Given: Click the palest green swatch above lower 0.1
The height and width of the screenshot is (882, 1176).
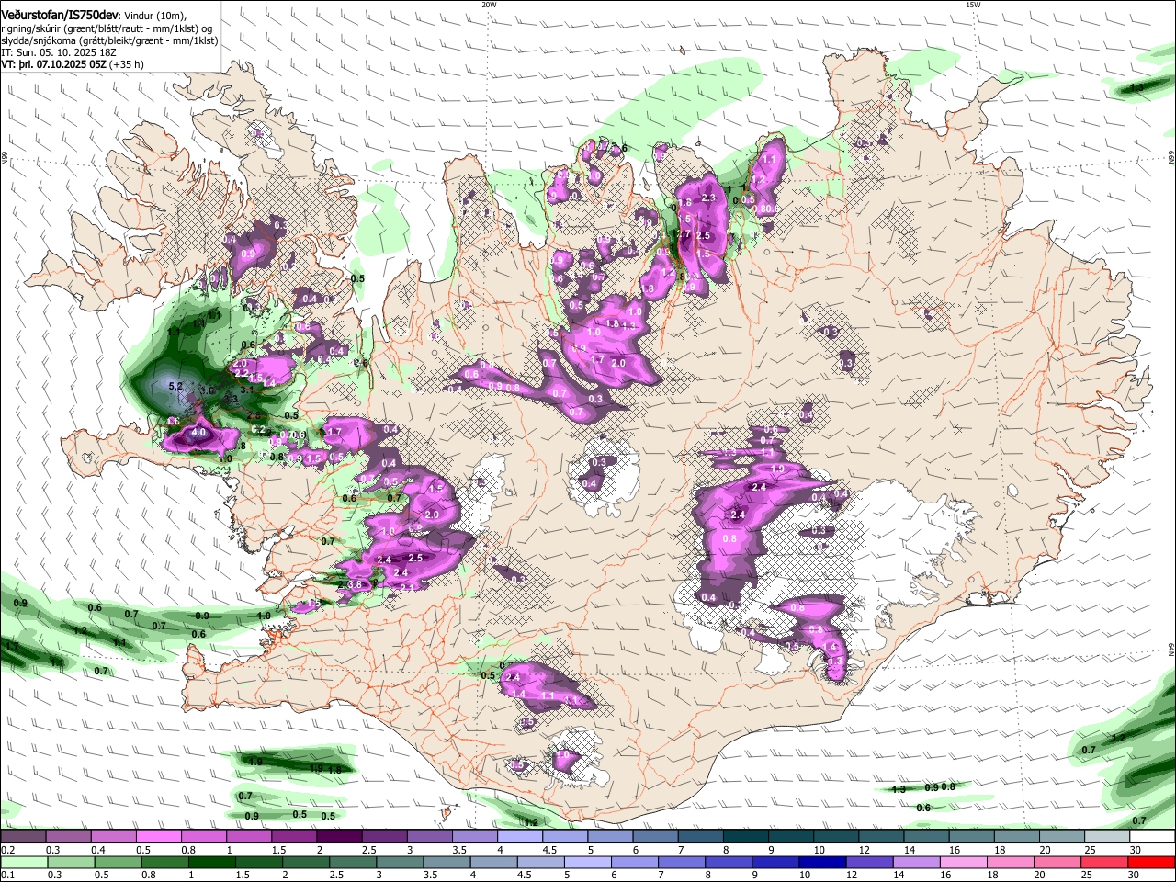Looking at the screenshot, I should 23,861.
